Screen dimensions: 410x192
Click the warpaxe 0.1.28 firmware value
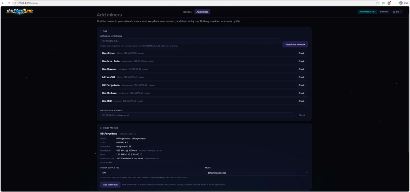coord(124,146)
